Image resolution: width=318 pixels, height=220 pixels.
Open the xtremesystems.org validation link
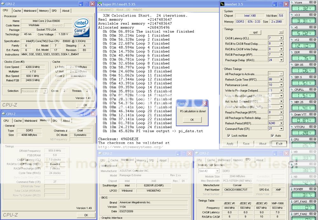pos(131,147)
